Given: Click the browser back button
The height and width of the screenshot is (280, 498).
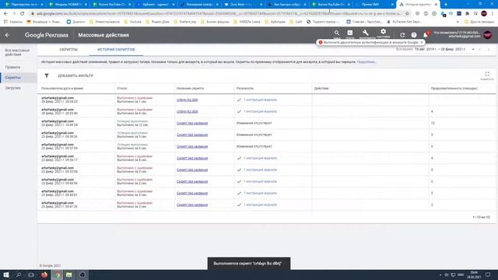Looking at the screenshot, I should (x=5, y=14).
